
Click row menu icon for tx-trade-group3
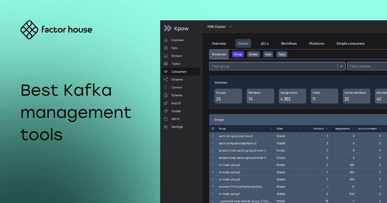coord(213,179)
